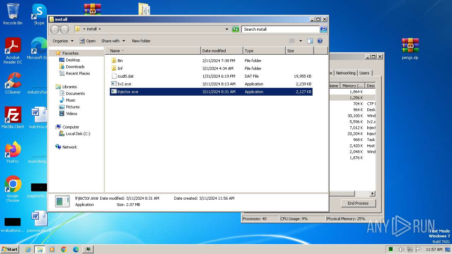Click the green Refresh button beside address bar
This screenshot has height=254, width=452.
pos(236,29)
